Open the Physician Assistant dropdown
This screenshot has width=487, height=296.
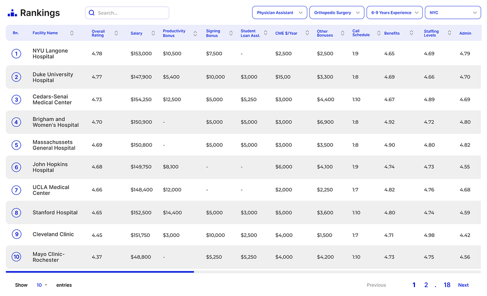(279, 13)
